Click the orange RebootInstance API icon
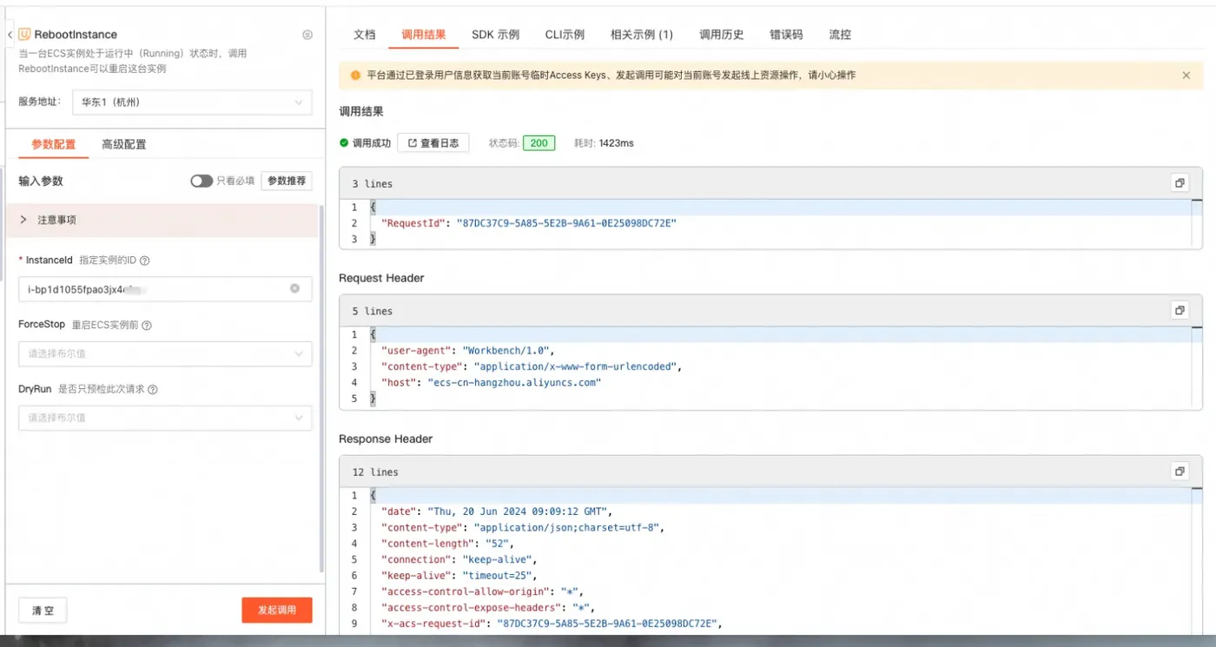Viewport: 1216px width, 647px height. point(24,35)
